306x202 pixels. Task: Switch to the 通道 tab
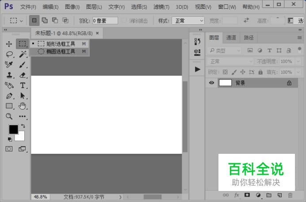tap(231, 38)
